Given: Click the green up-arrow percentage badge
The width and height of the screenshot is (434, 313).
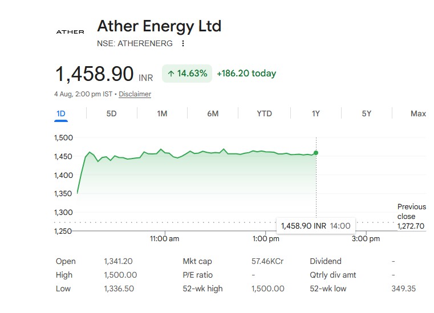Looking at the screenshot, I should point(187,74).
